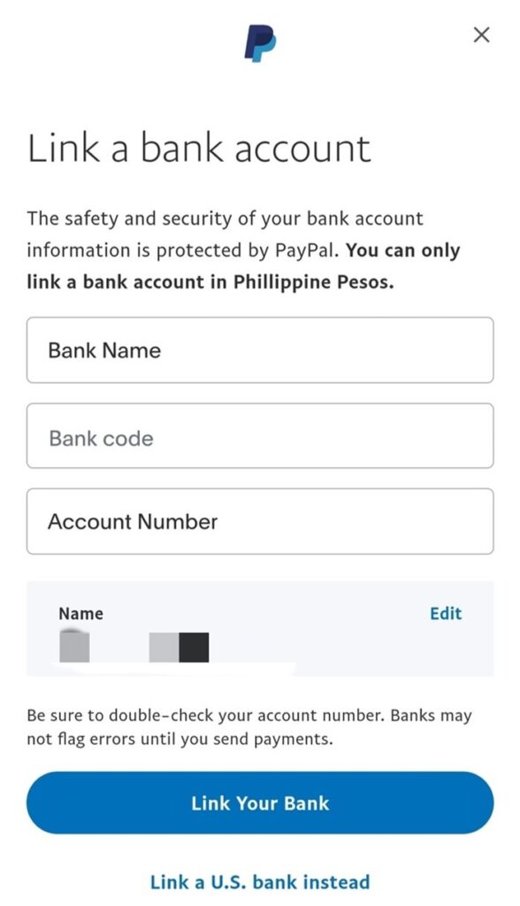Click the redacted name thumbnail block
520x906 pixels.
point(74,645)
